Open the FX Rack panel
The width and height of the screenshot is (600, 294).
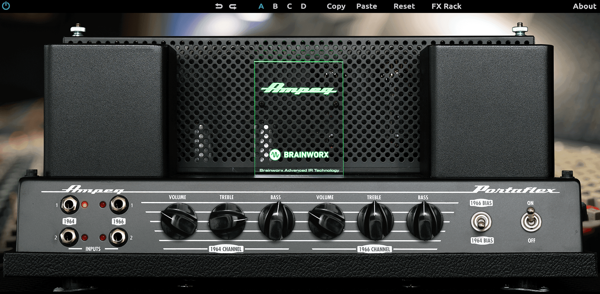point(446,6)
